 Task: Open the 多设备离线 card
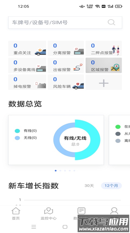27,65
